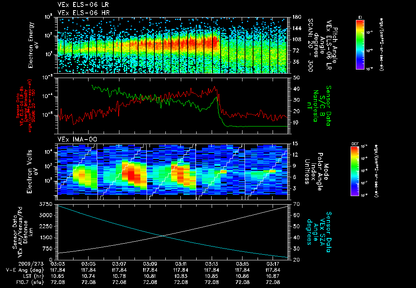Click the crossing of altitude and SZA lines
This screenshot has height=288, width=416.
coord(162,236)
